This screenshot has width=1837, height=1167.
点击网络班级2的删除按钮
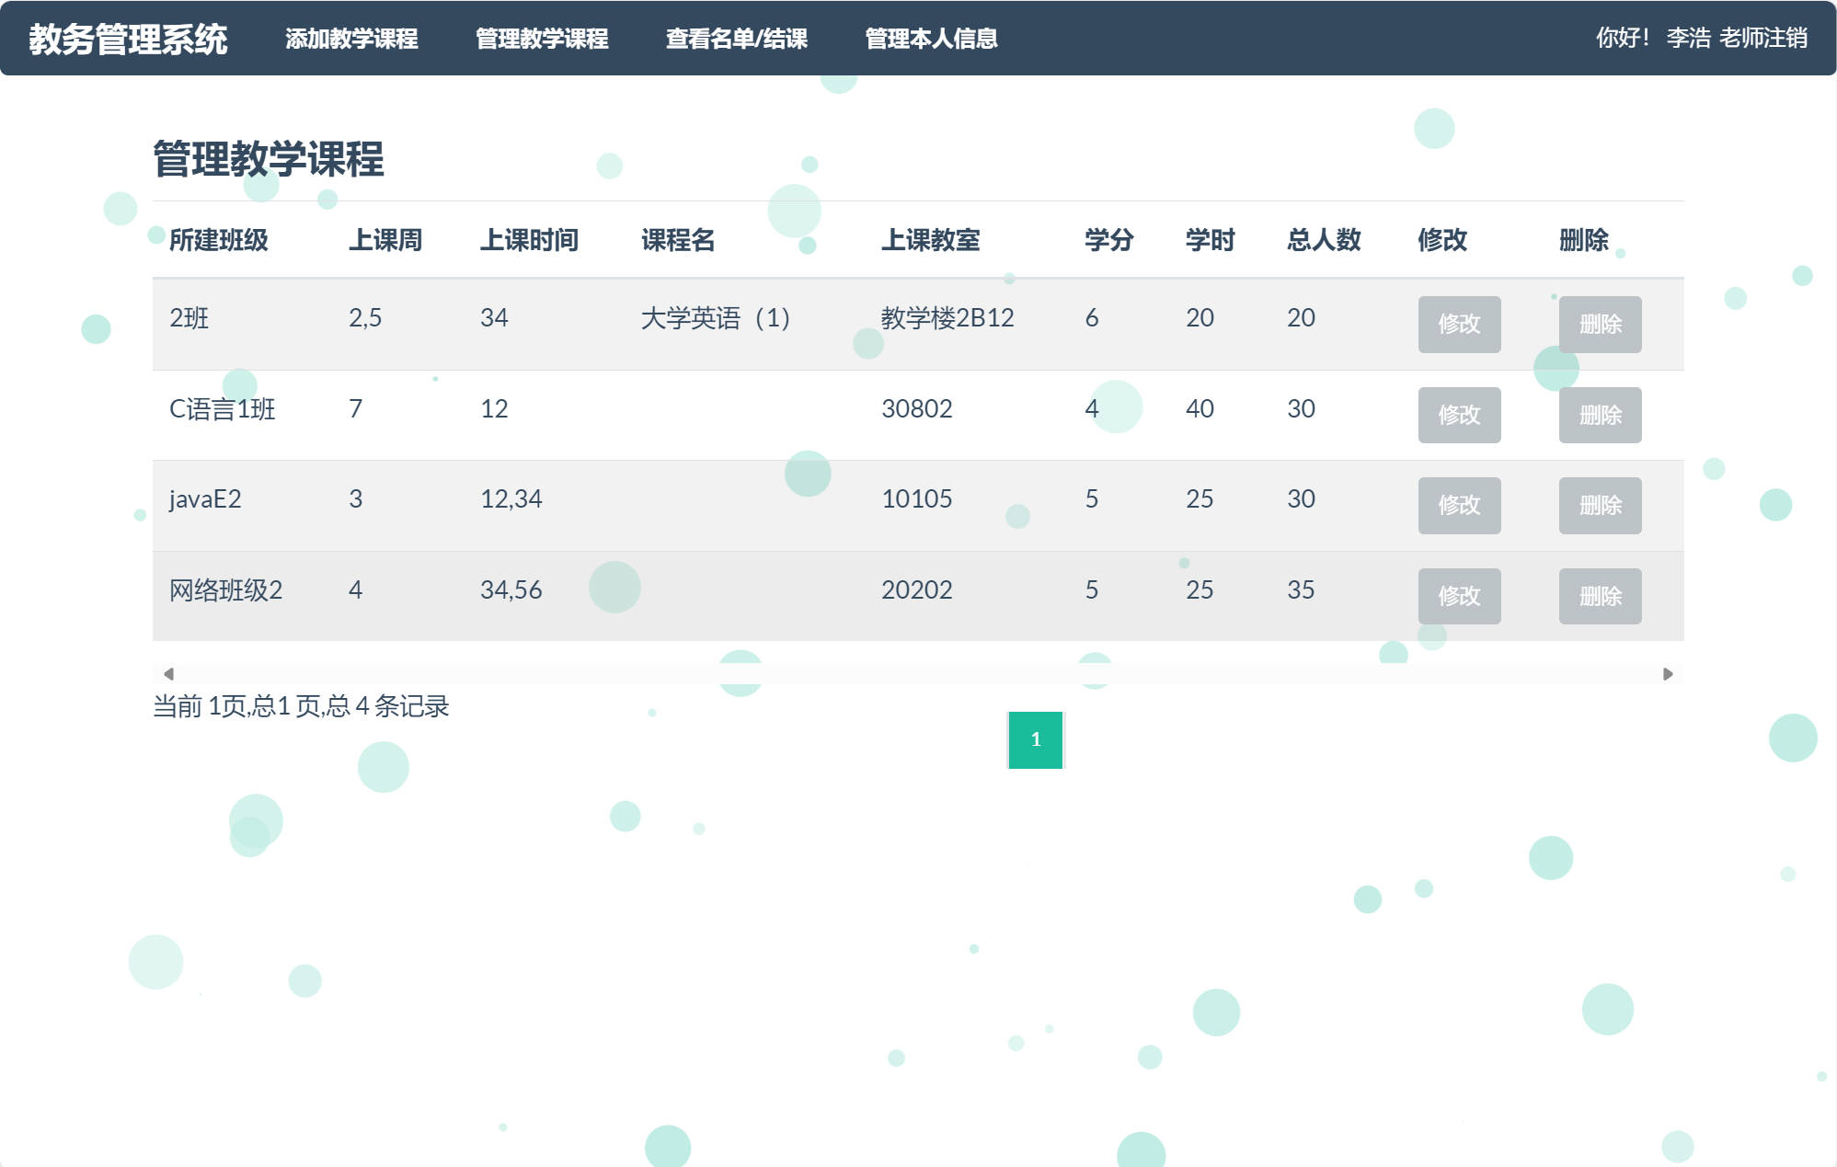1600,596
